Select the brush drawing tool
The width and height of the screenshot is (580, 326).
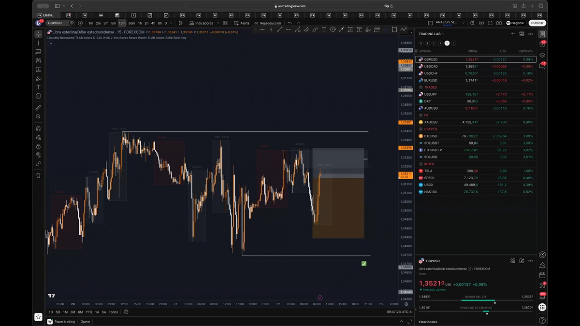tap(38, 78)
